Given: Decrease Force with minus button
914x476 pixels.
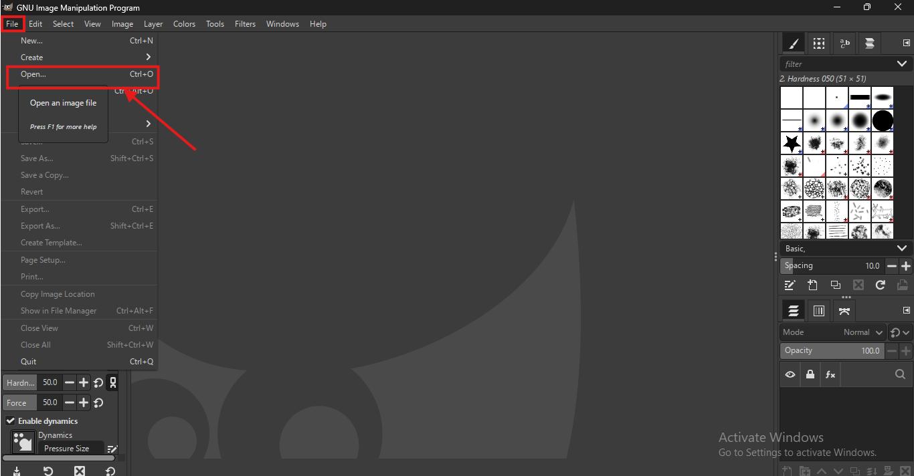Looking at the screenshot, I should pyautogui.click(x=69, y=402).
